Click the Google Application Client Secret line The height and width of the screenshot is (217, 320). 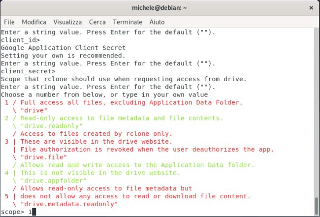coord(63,48)
